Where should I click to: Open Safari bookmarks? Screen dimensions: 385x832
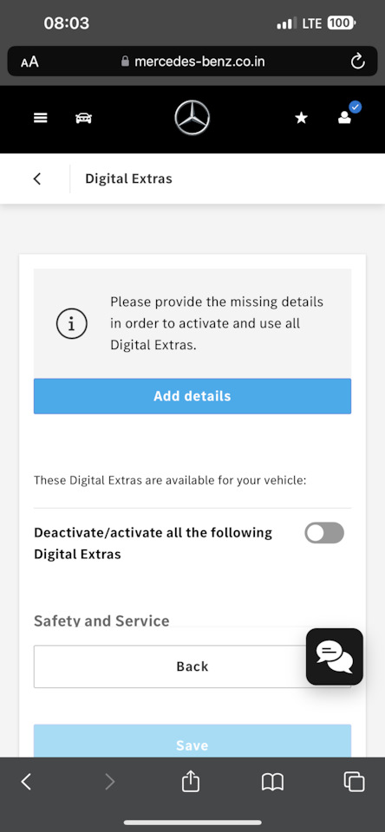click(272, 782)
